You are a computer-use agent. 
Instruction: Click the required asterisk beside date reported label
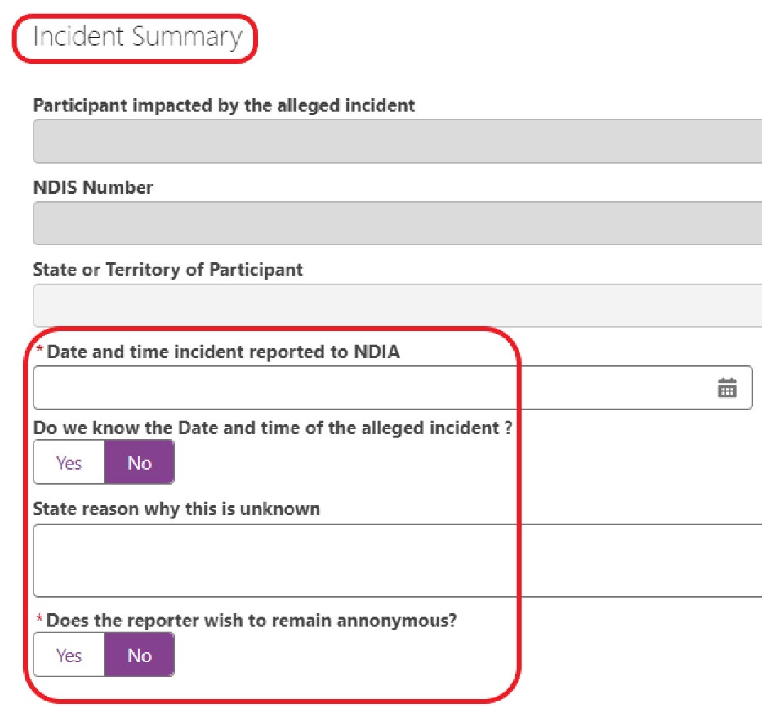pos(40,349)
